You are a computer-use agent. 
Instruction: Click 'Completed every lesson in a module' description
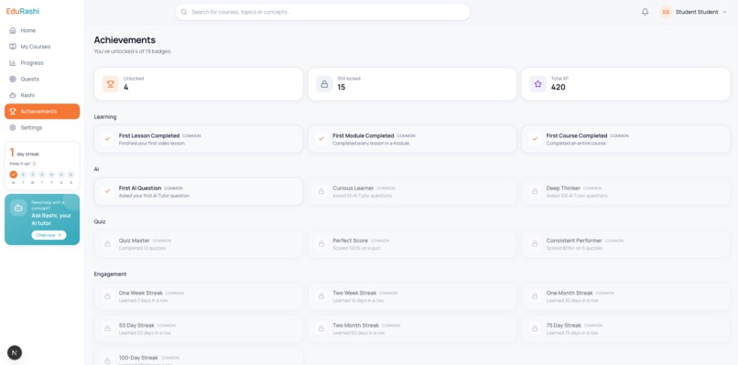pyautogui.click(x=372, y=143)
